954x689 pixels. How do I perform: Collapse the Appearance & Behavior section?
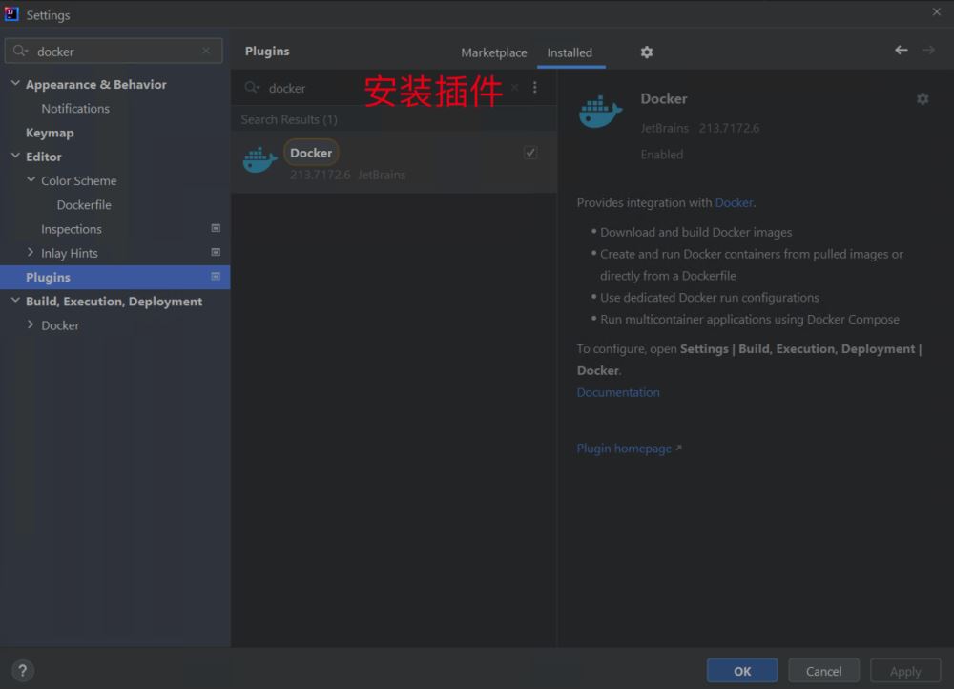[x=15, y=83]
